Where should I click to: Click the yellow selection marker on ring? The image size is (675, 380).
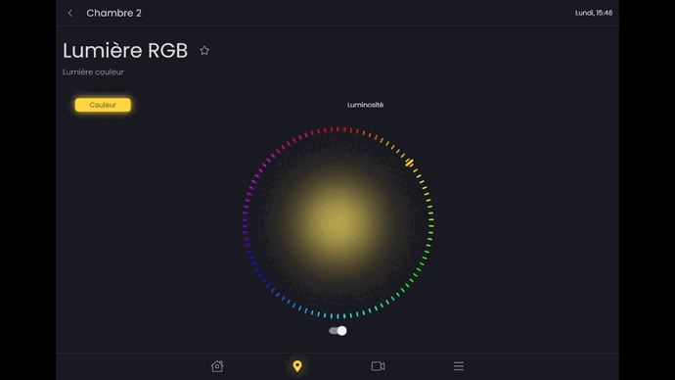click(409, 163)
